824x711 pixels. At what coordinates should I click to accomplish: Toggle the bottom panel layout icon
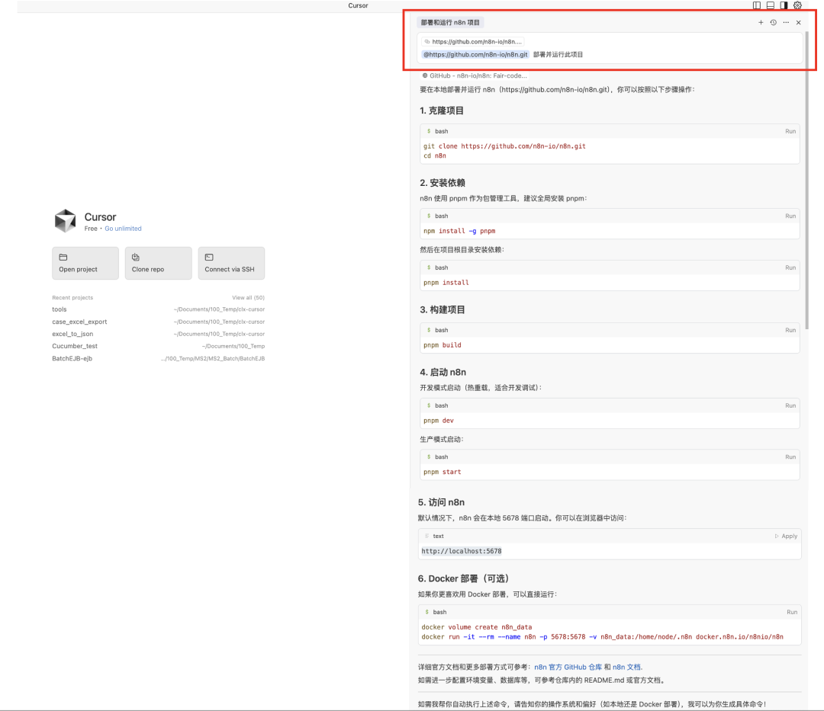(x=771, y=5)
